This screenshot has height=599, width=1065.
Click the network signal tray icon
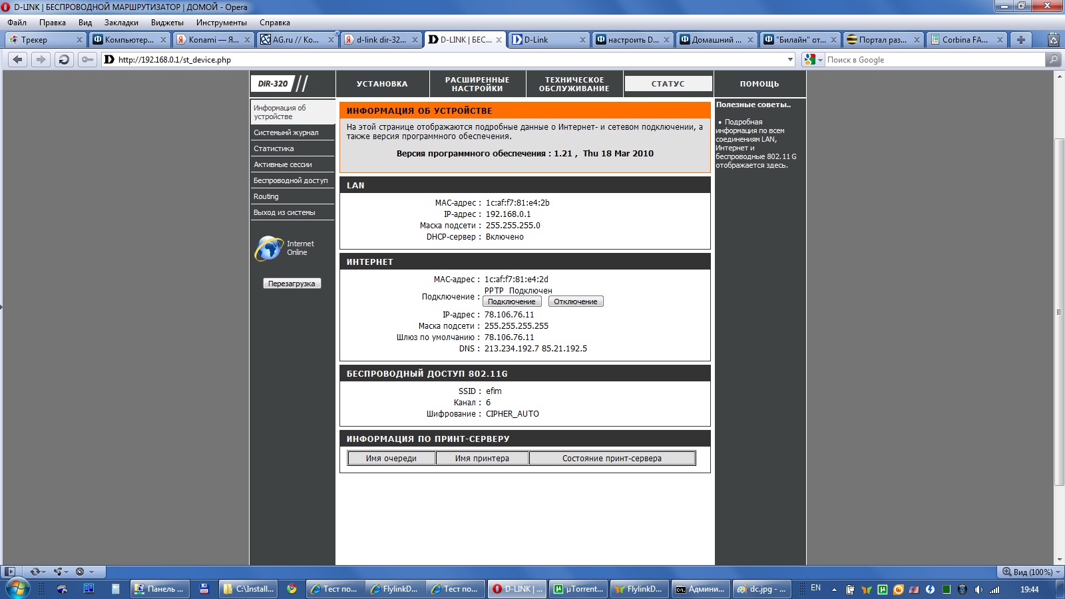(994, 590)
